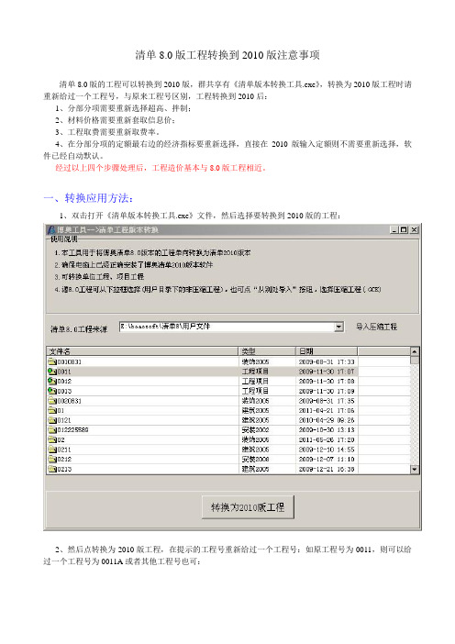Click the app icon in the dialog title bar
The height and width of the screenshot is (644, 455).
pos(51,230)
